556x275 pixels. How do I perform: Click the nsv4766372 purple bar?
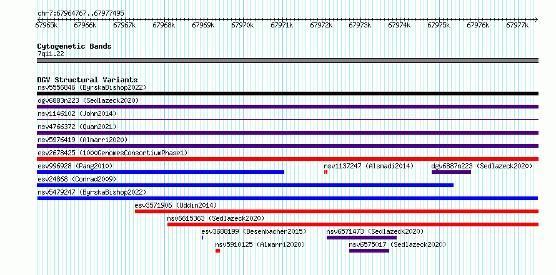coord(287,133)
